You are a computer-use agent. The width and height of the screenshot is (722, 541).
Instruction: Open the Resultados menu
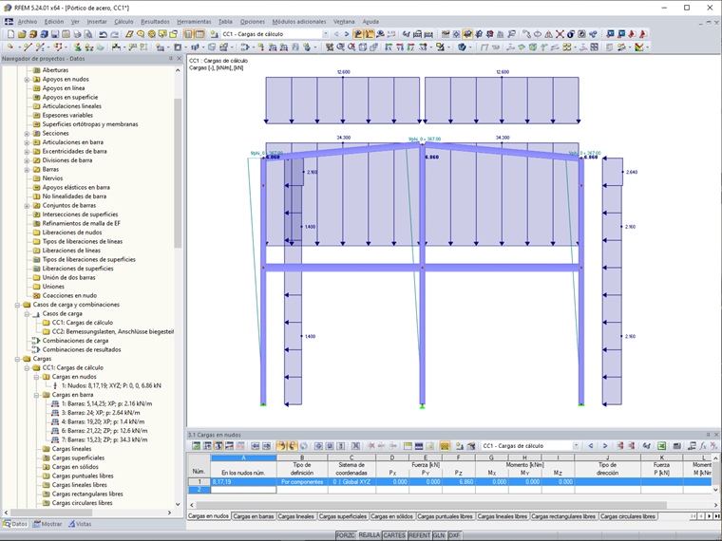click(x=155, y=22)
